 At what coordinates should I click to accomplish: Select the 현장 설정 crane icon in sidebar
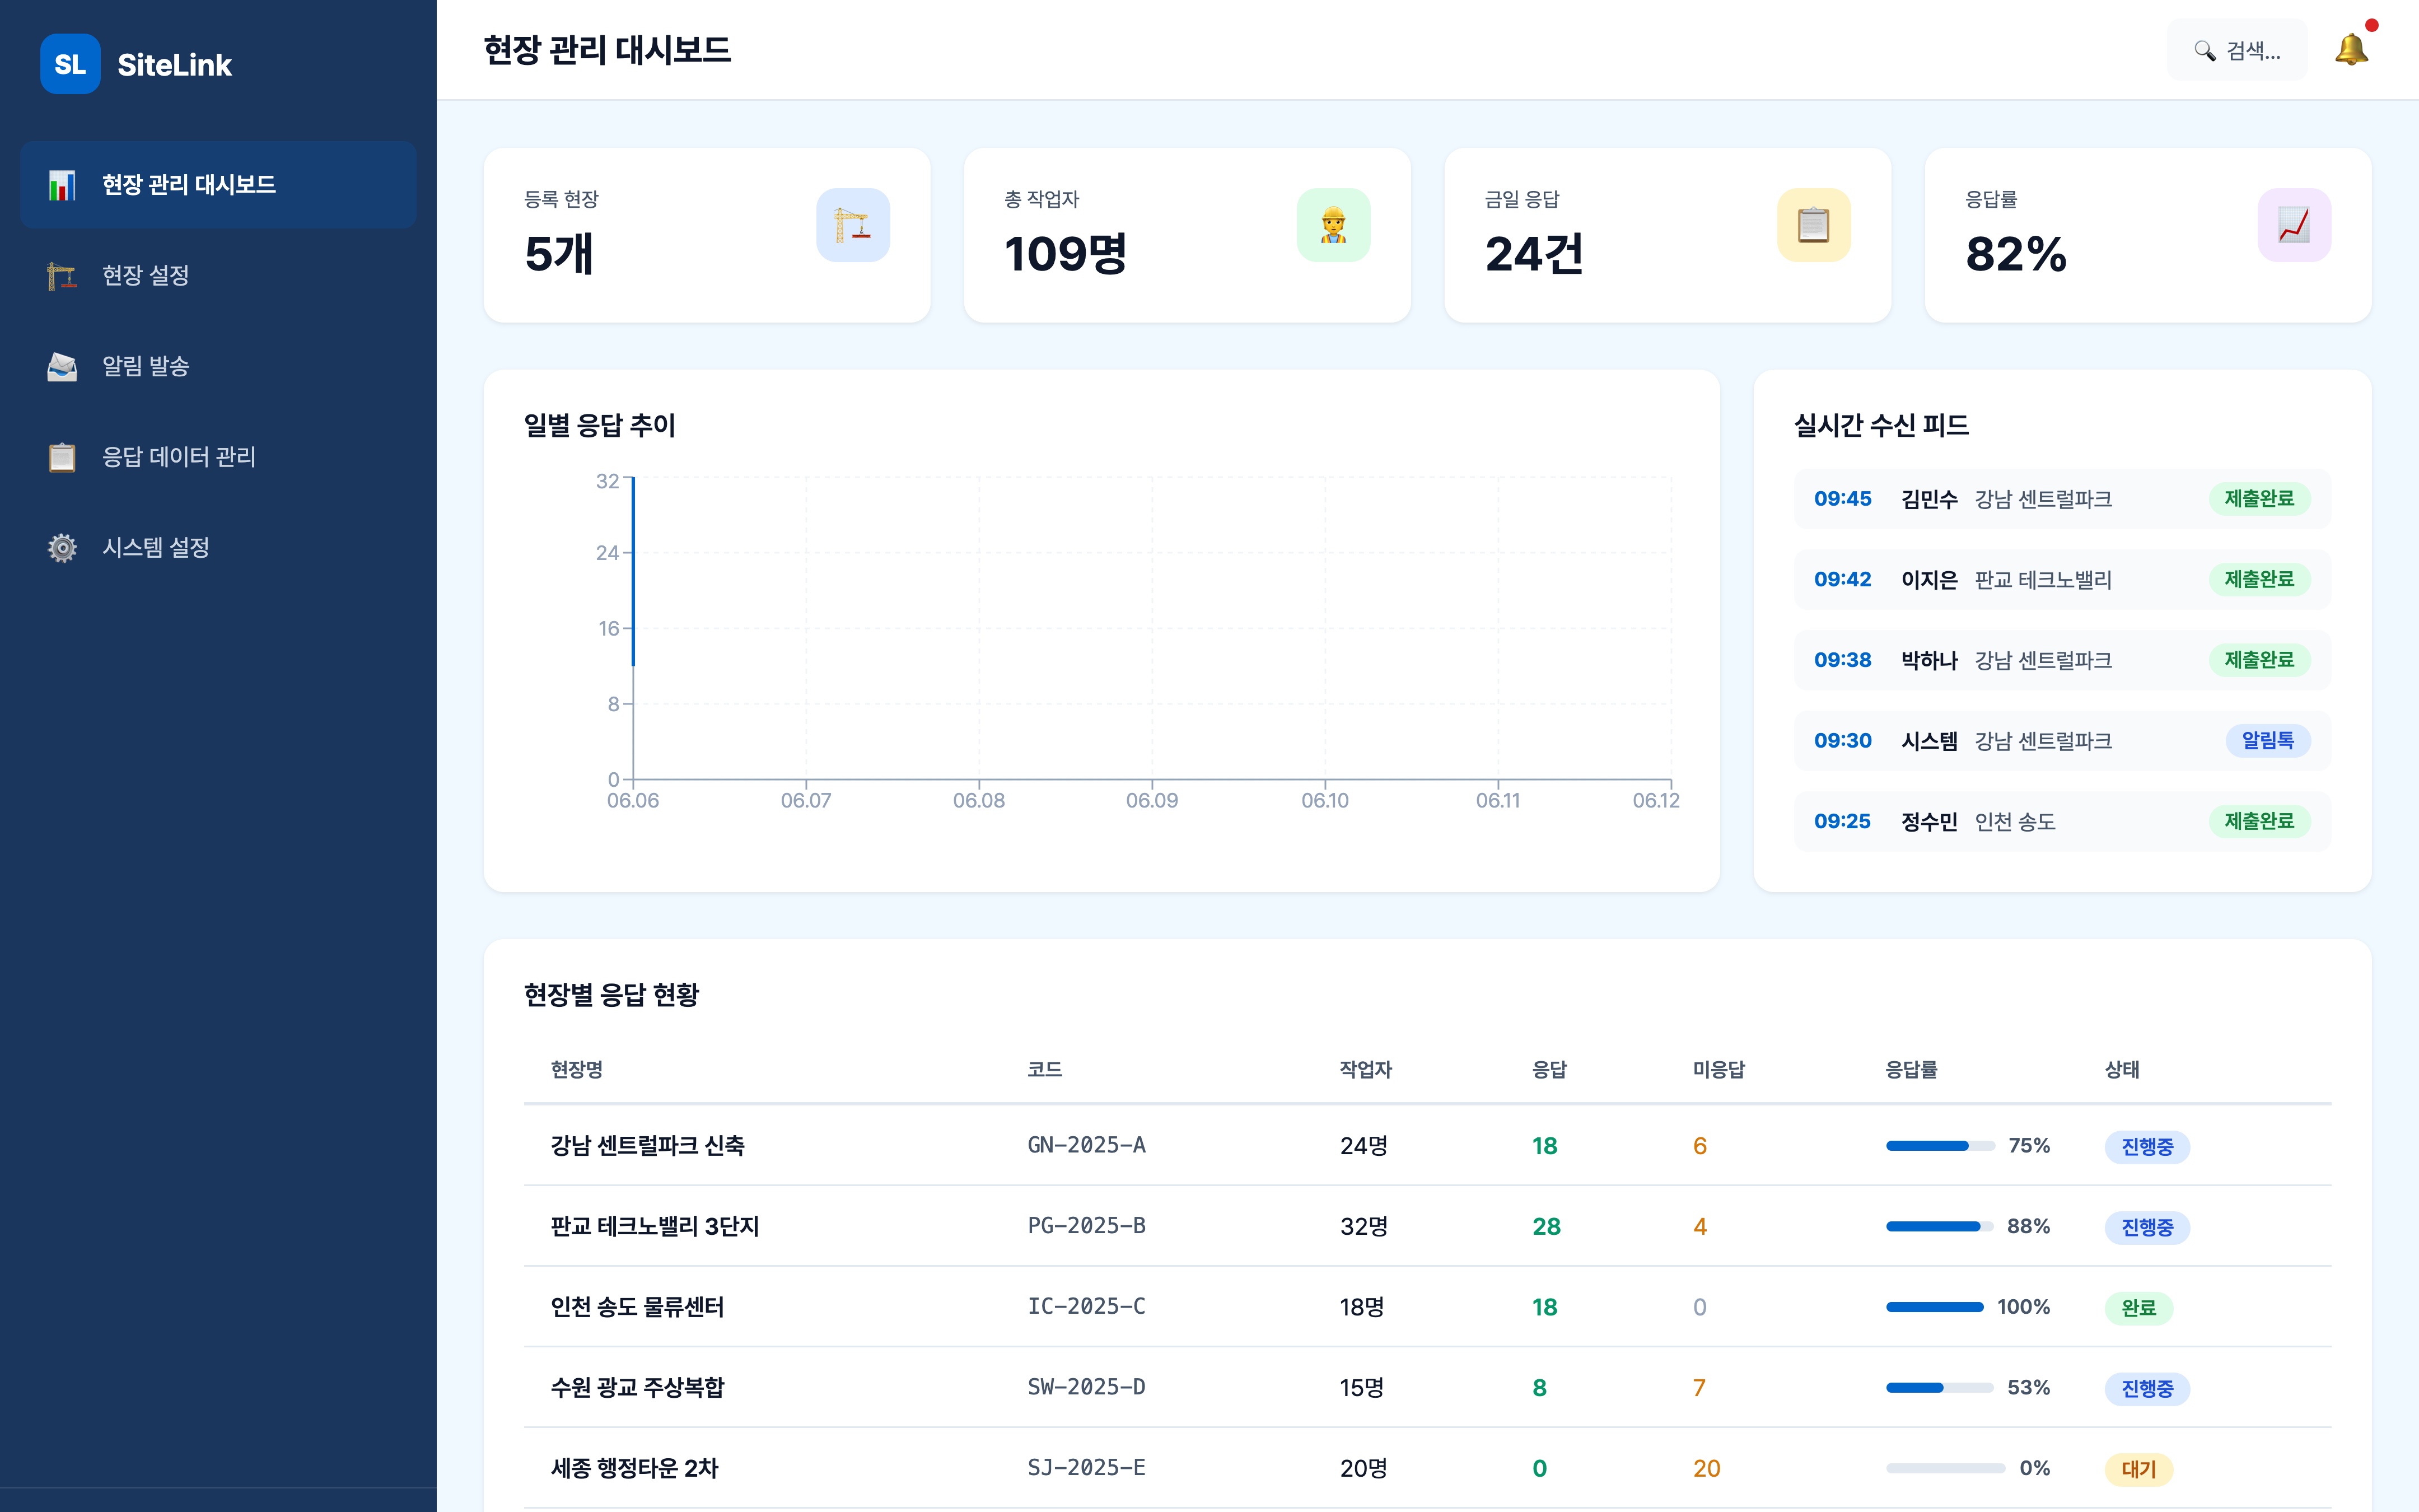point(63,275)
